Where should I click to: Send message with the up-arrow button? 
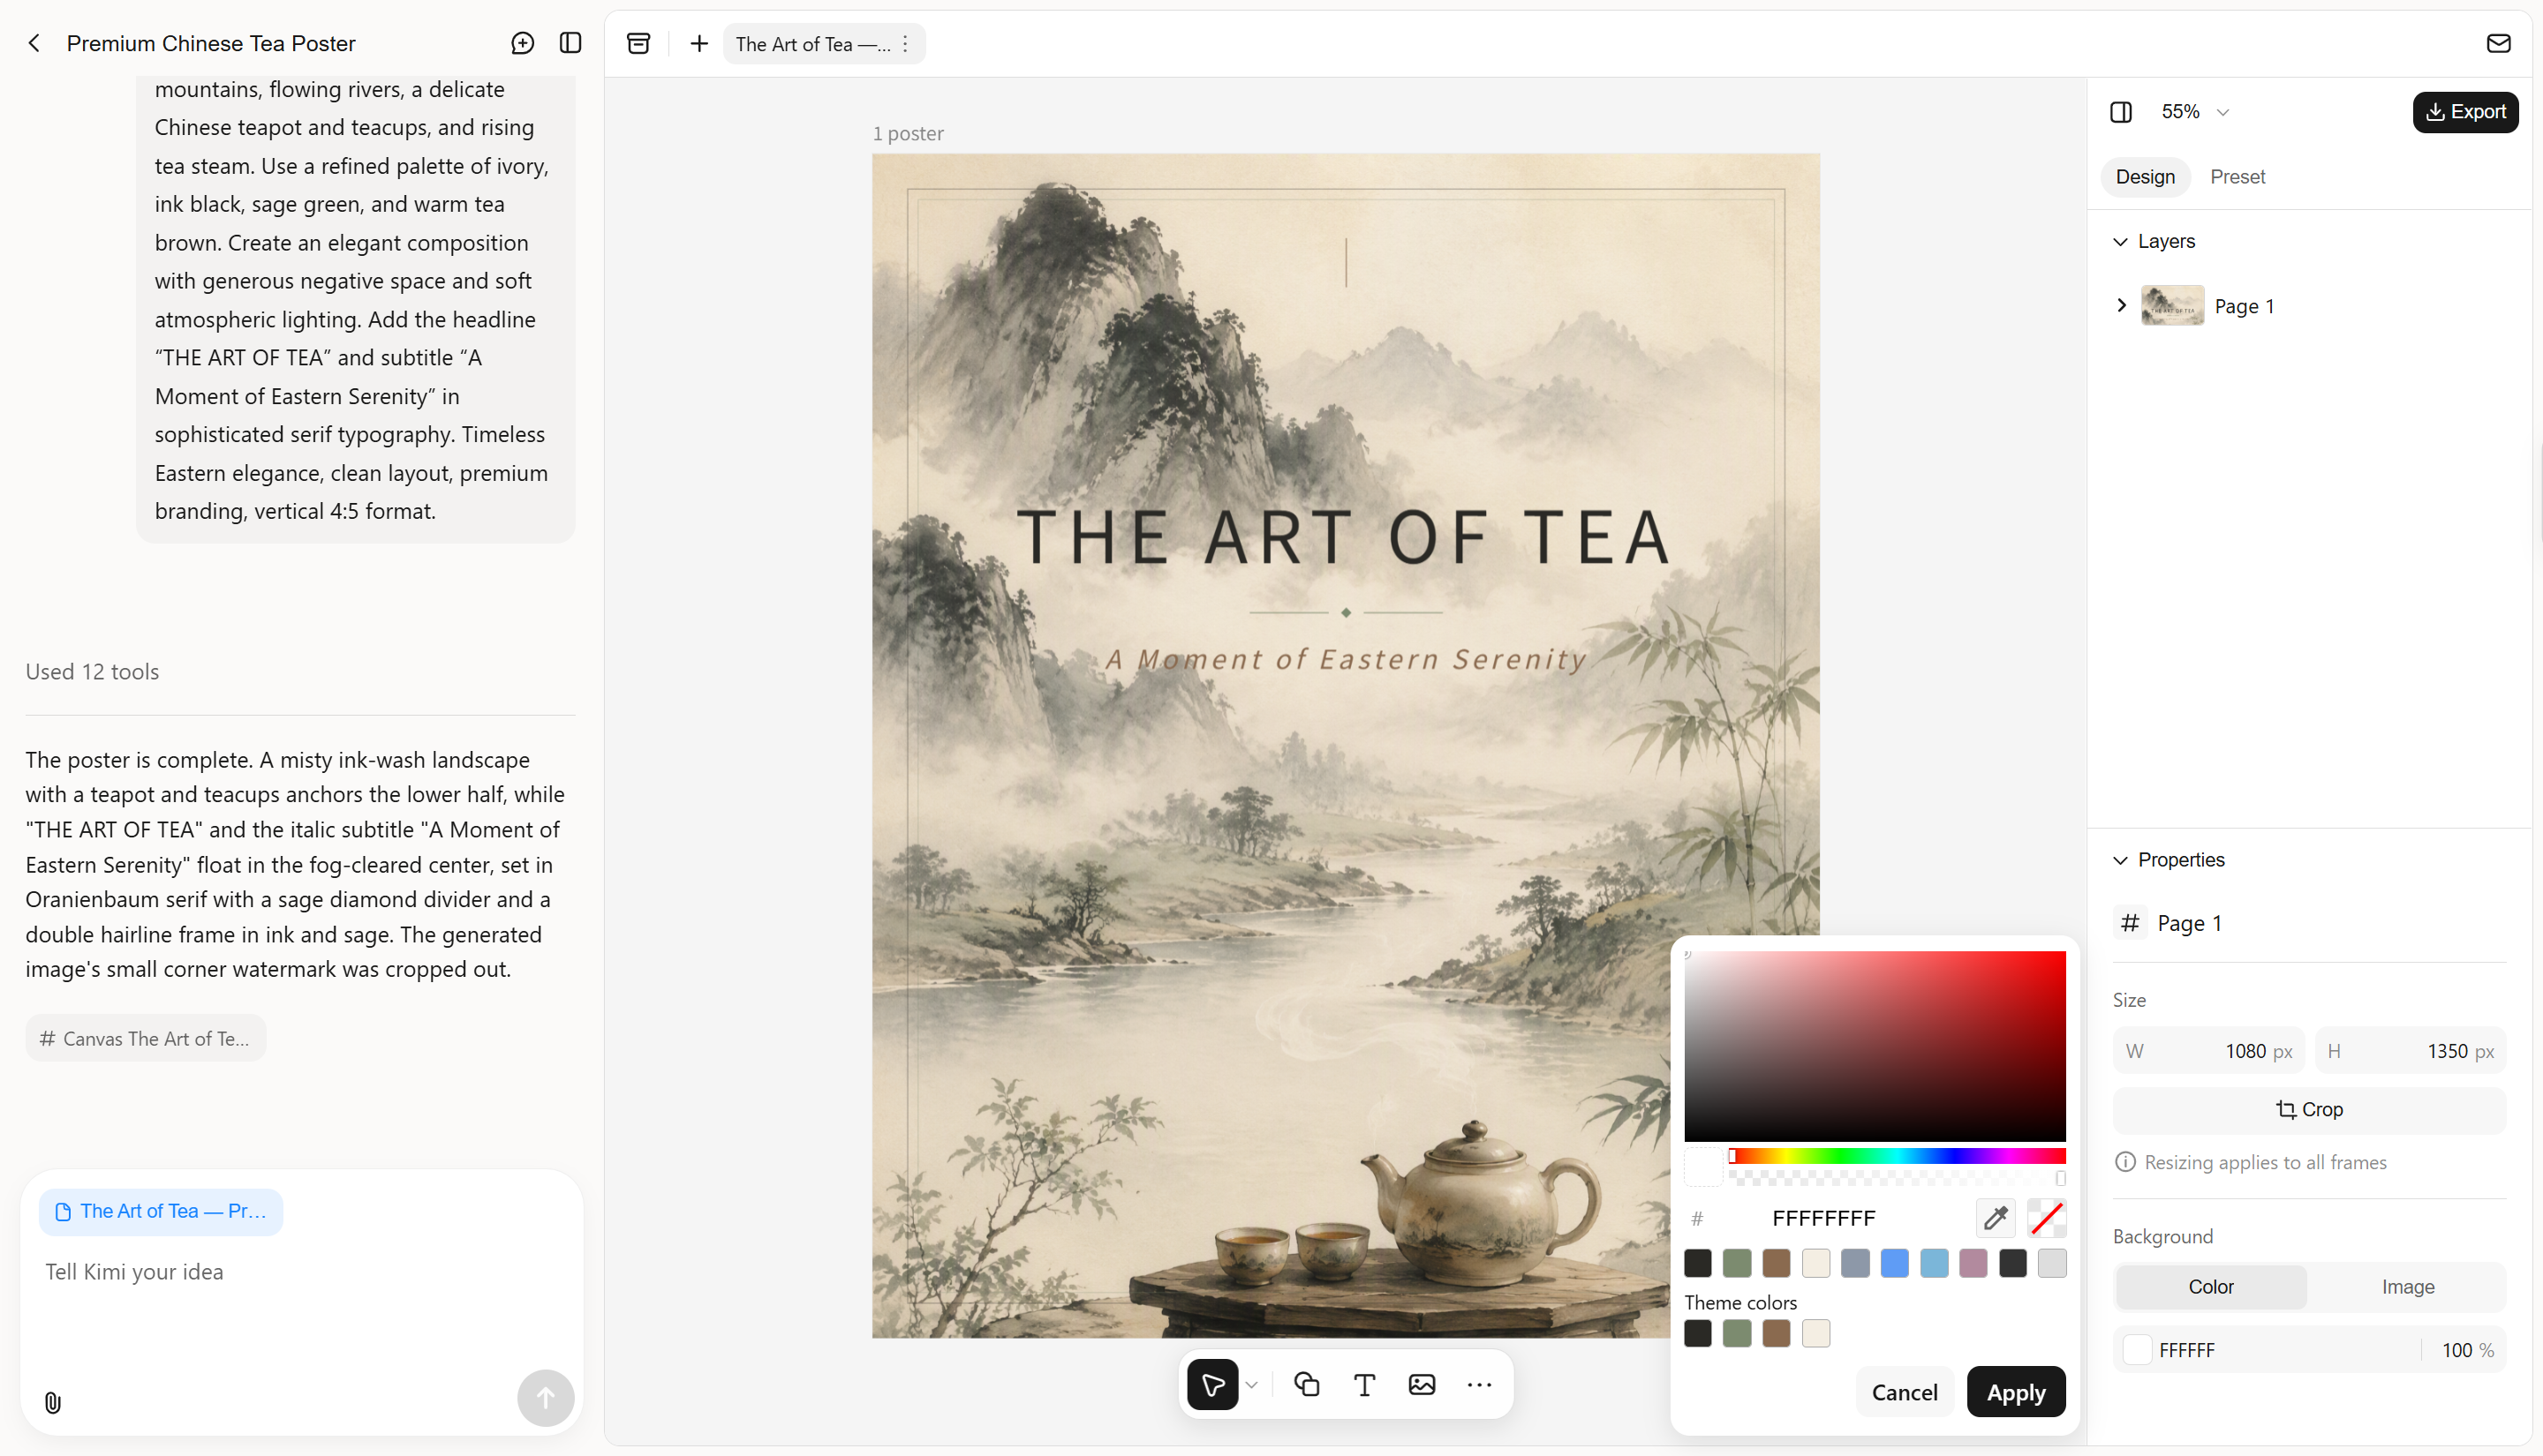pos(545,1397)
